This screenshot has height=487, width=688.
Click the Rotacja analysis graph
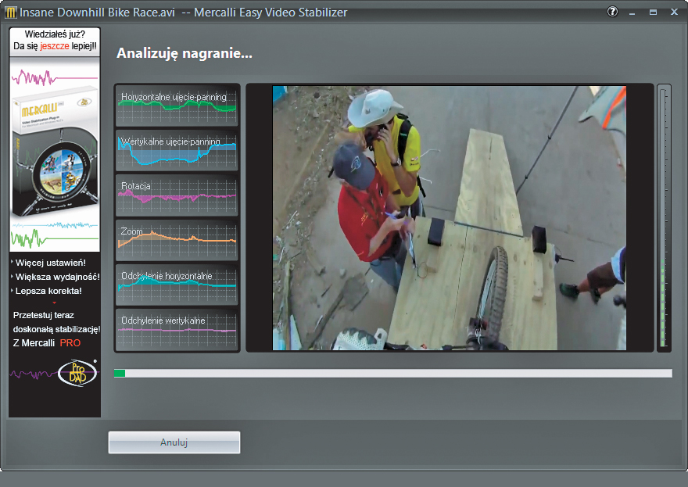[177, 195]
